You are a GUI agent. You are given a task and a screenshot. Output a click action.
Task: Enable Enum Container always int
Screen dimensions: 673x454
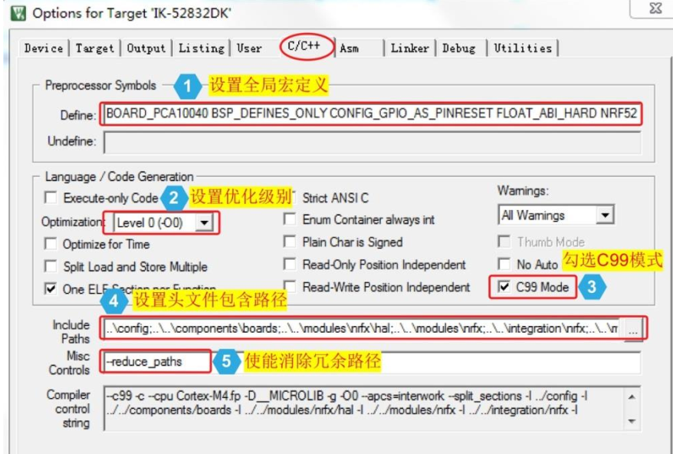(x=290, y=219)
